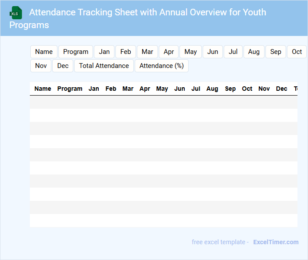Click the Attendance (%) tag

click(x=161, y=66)
